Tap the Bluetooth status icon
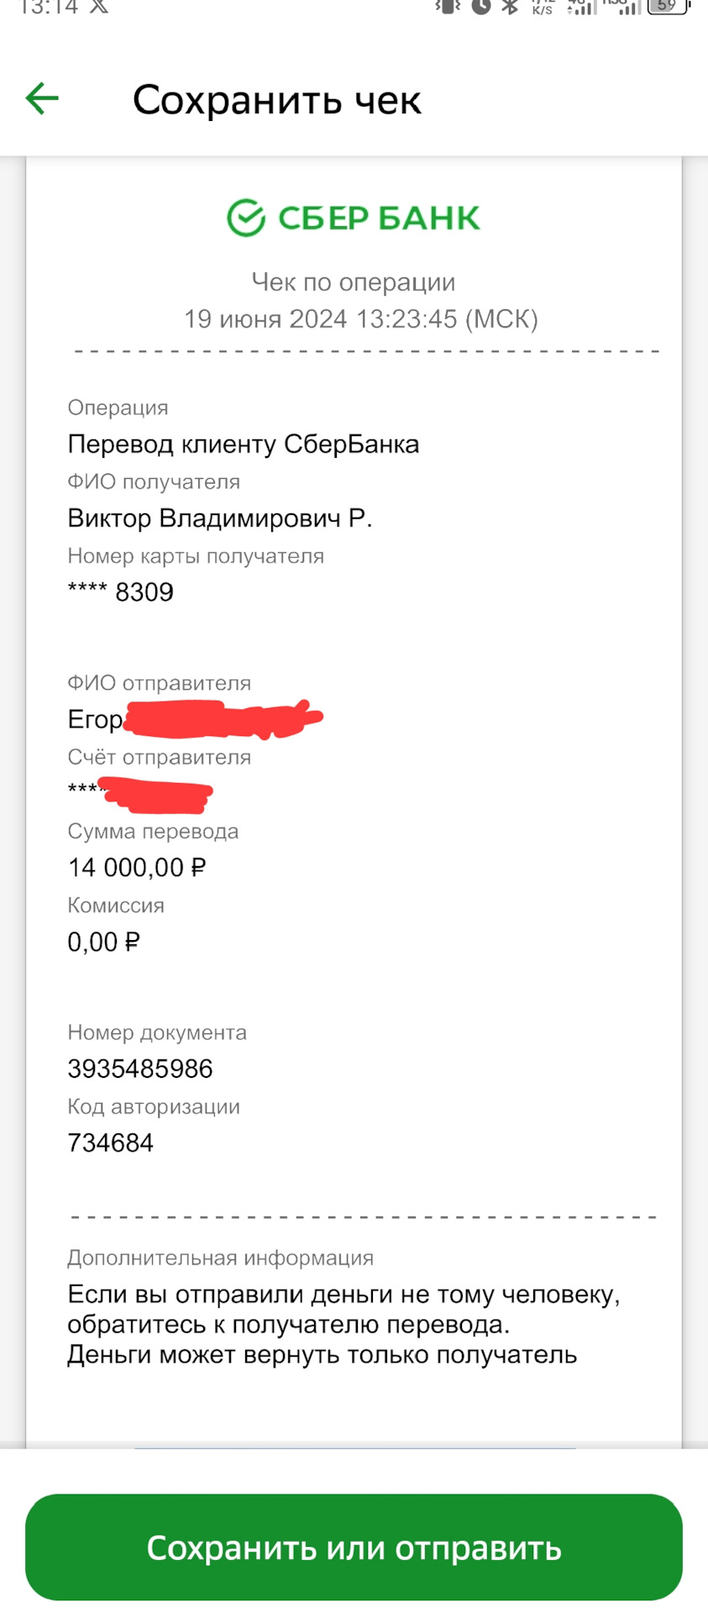This screenshot has width=708, height=1613. coord(509,7)
